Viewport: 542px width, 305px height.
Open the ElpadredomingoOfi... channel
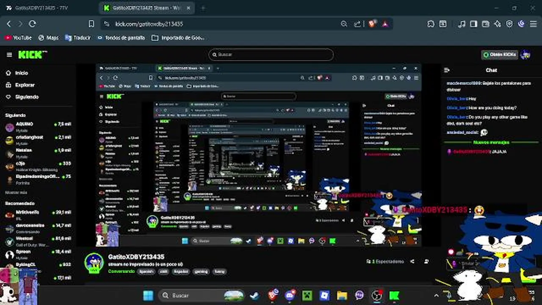click(38, 179)
